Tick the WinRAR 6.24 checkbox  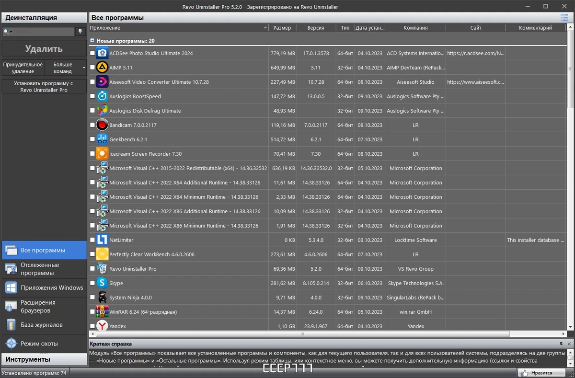(92, 312)
